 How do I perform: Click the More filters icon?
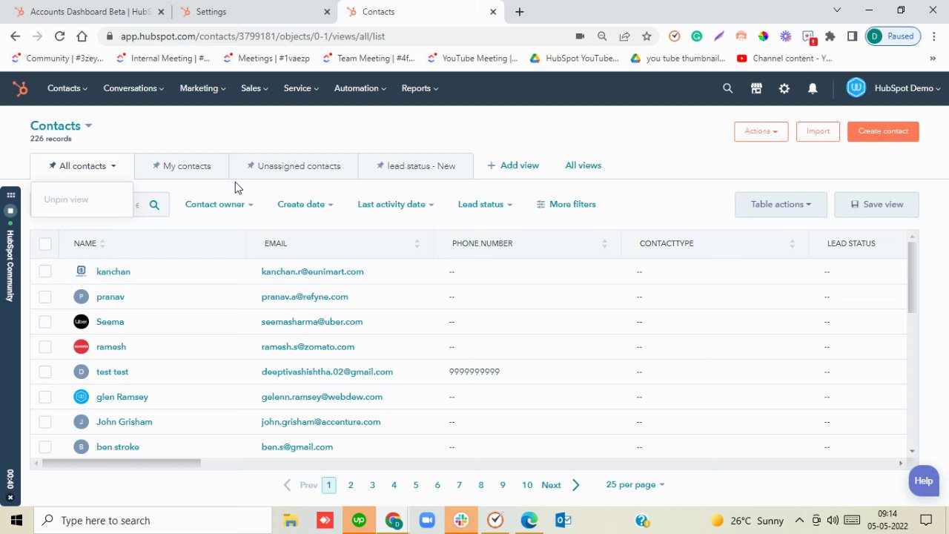click(x=540, y=204)
